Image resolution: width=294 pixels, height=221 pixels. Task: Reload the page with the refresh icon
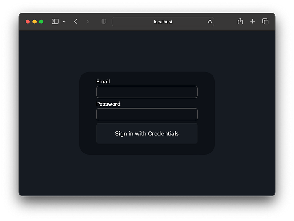[210, 21]
